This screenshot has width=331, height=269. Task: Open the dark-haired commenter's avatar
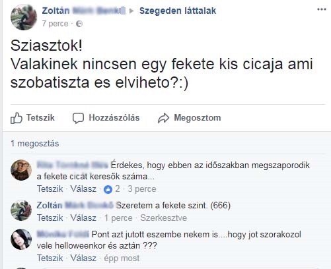(21, 239)
